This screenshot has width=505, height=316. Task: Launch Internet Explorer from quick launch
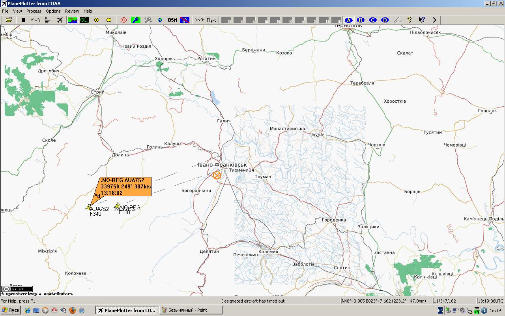tap(27, 310)
